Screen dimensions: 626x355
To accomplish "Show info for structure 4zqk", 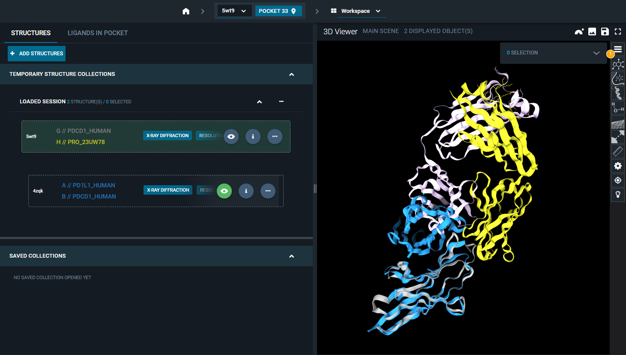I will click(x=246, y=191).
